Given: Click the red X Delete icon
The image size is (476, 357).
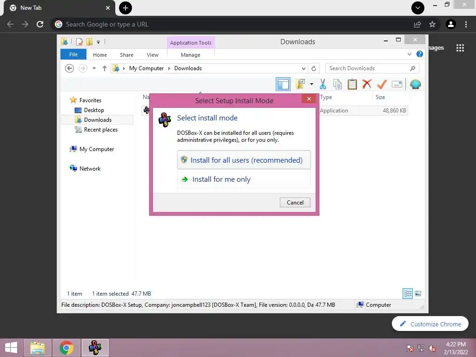Looking at the screenshot, I should (367, 84).
